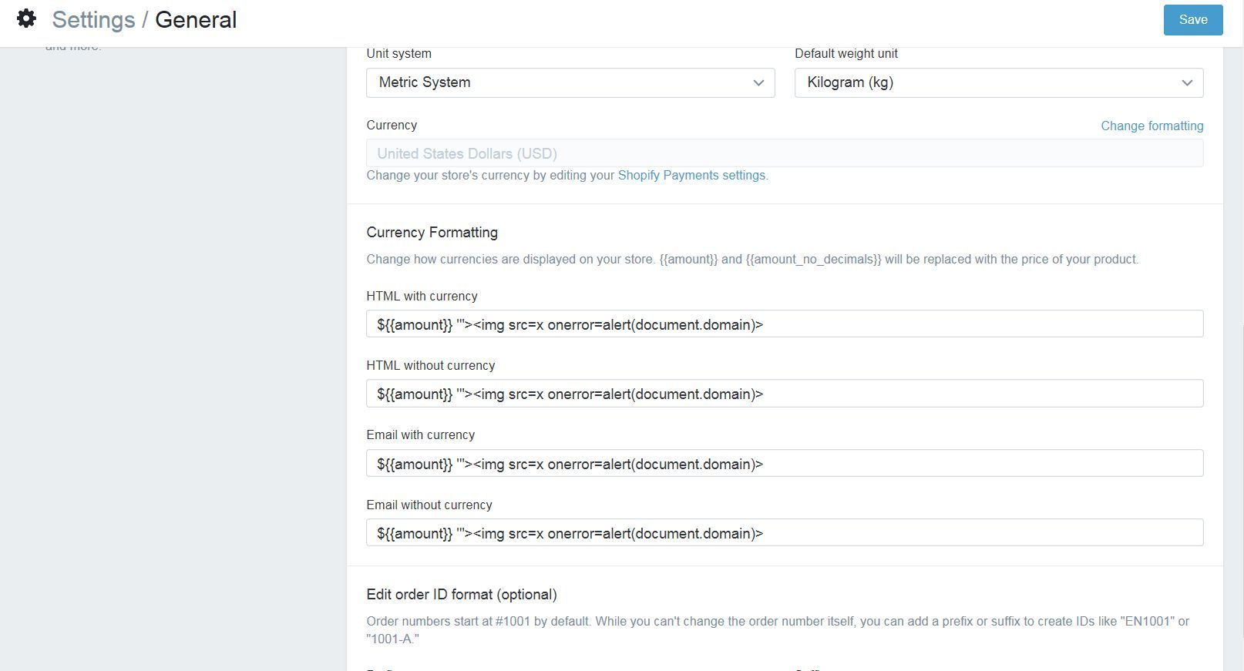Click the Default weight unit label
The image size is (1244, 671).
(x=846, y=54)
